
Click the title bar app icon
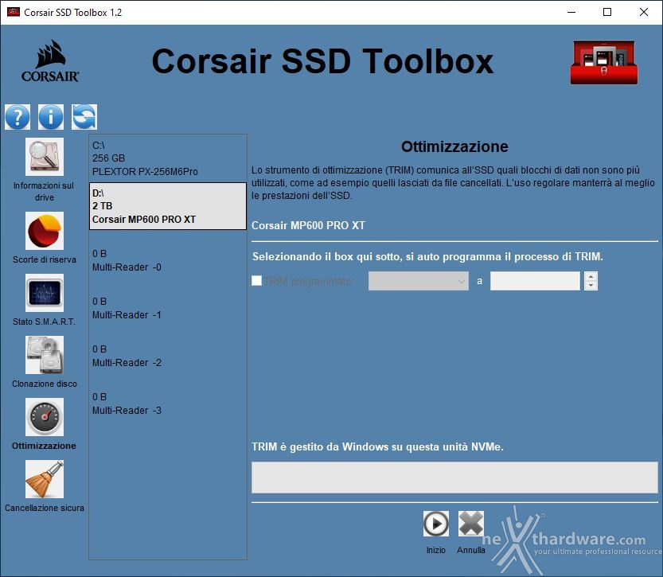coord(14,12)
